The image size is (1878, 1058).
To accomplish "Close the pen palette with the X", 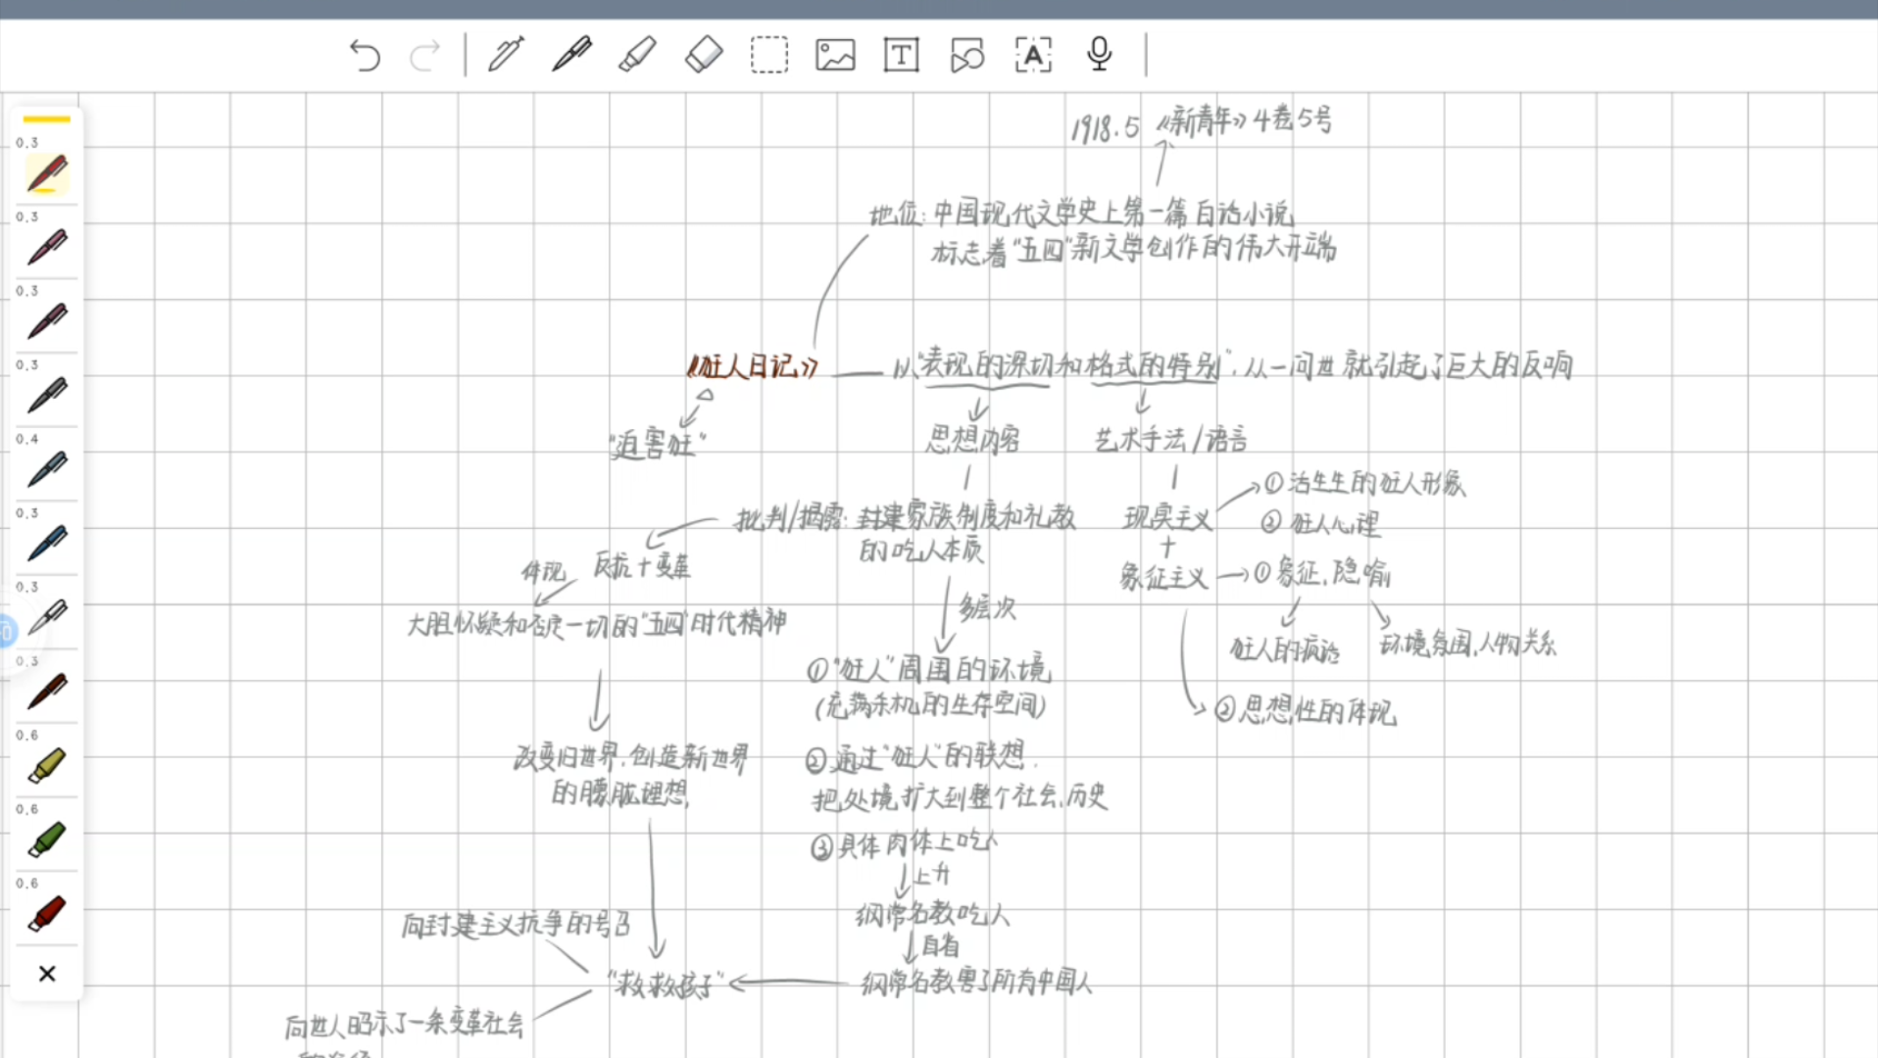I will pos(47,974).
